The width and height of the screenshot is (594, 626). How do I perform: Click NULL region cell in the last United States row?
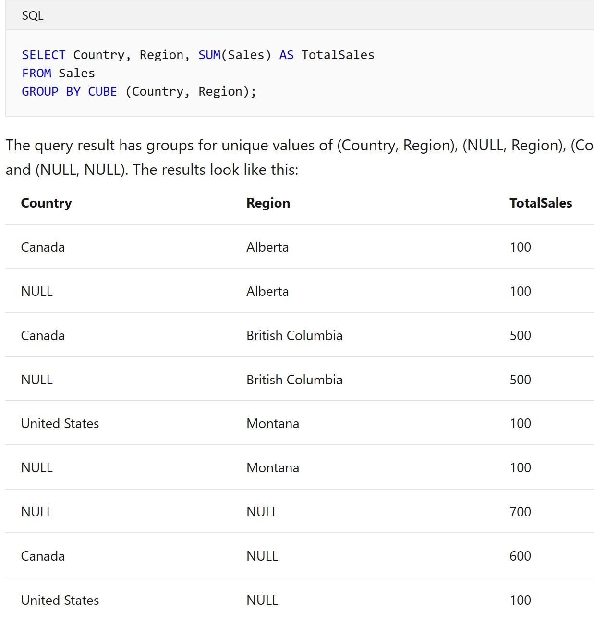[262, 600]
